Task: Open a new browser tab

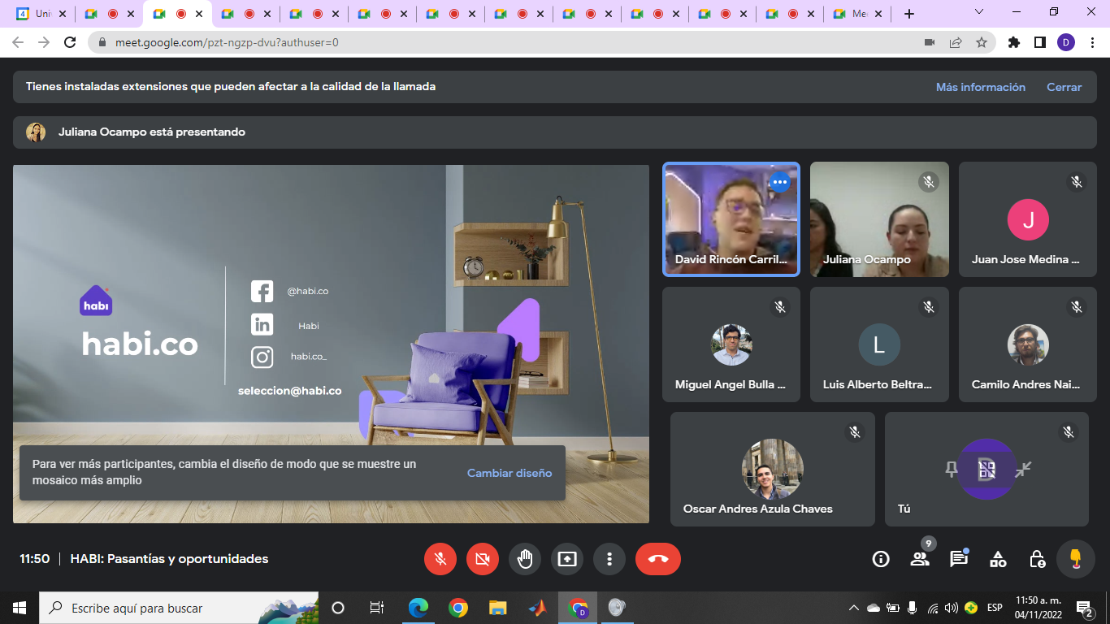Action: (909, 14)
